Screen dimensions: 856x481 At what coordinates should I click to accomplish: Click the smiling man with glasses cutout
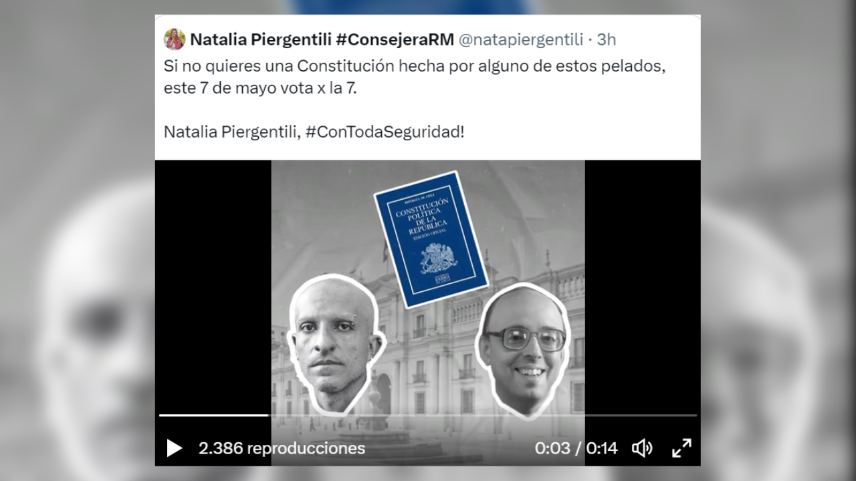524,350
